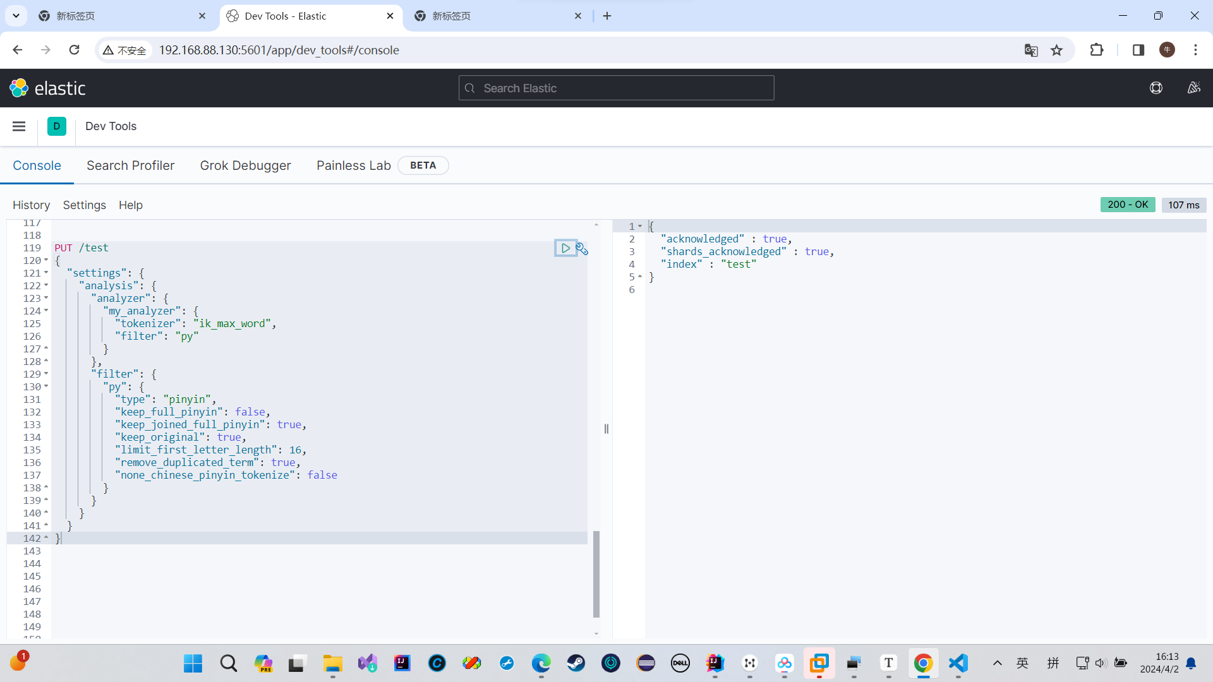The image size is (1213, 682).
Task: Open the Grok Debugger tab
Action: click(x=245, y=165)
